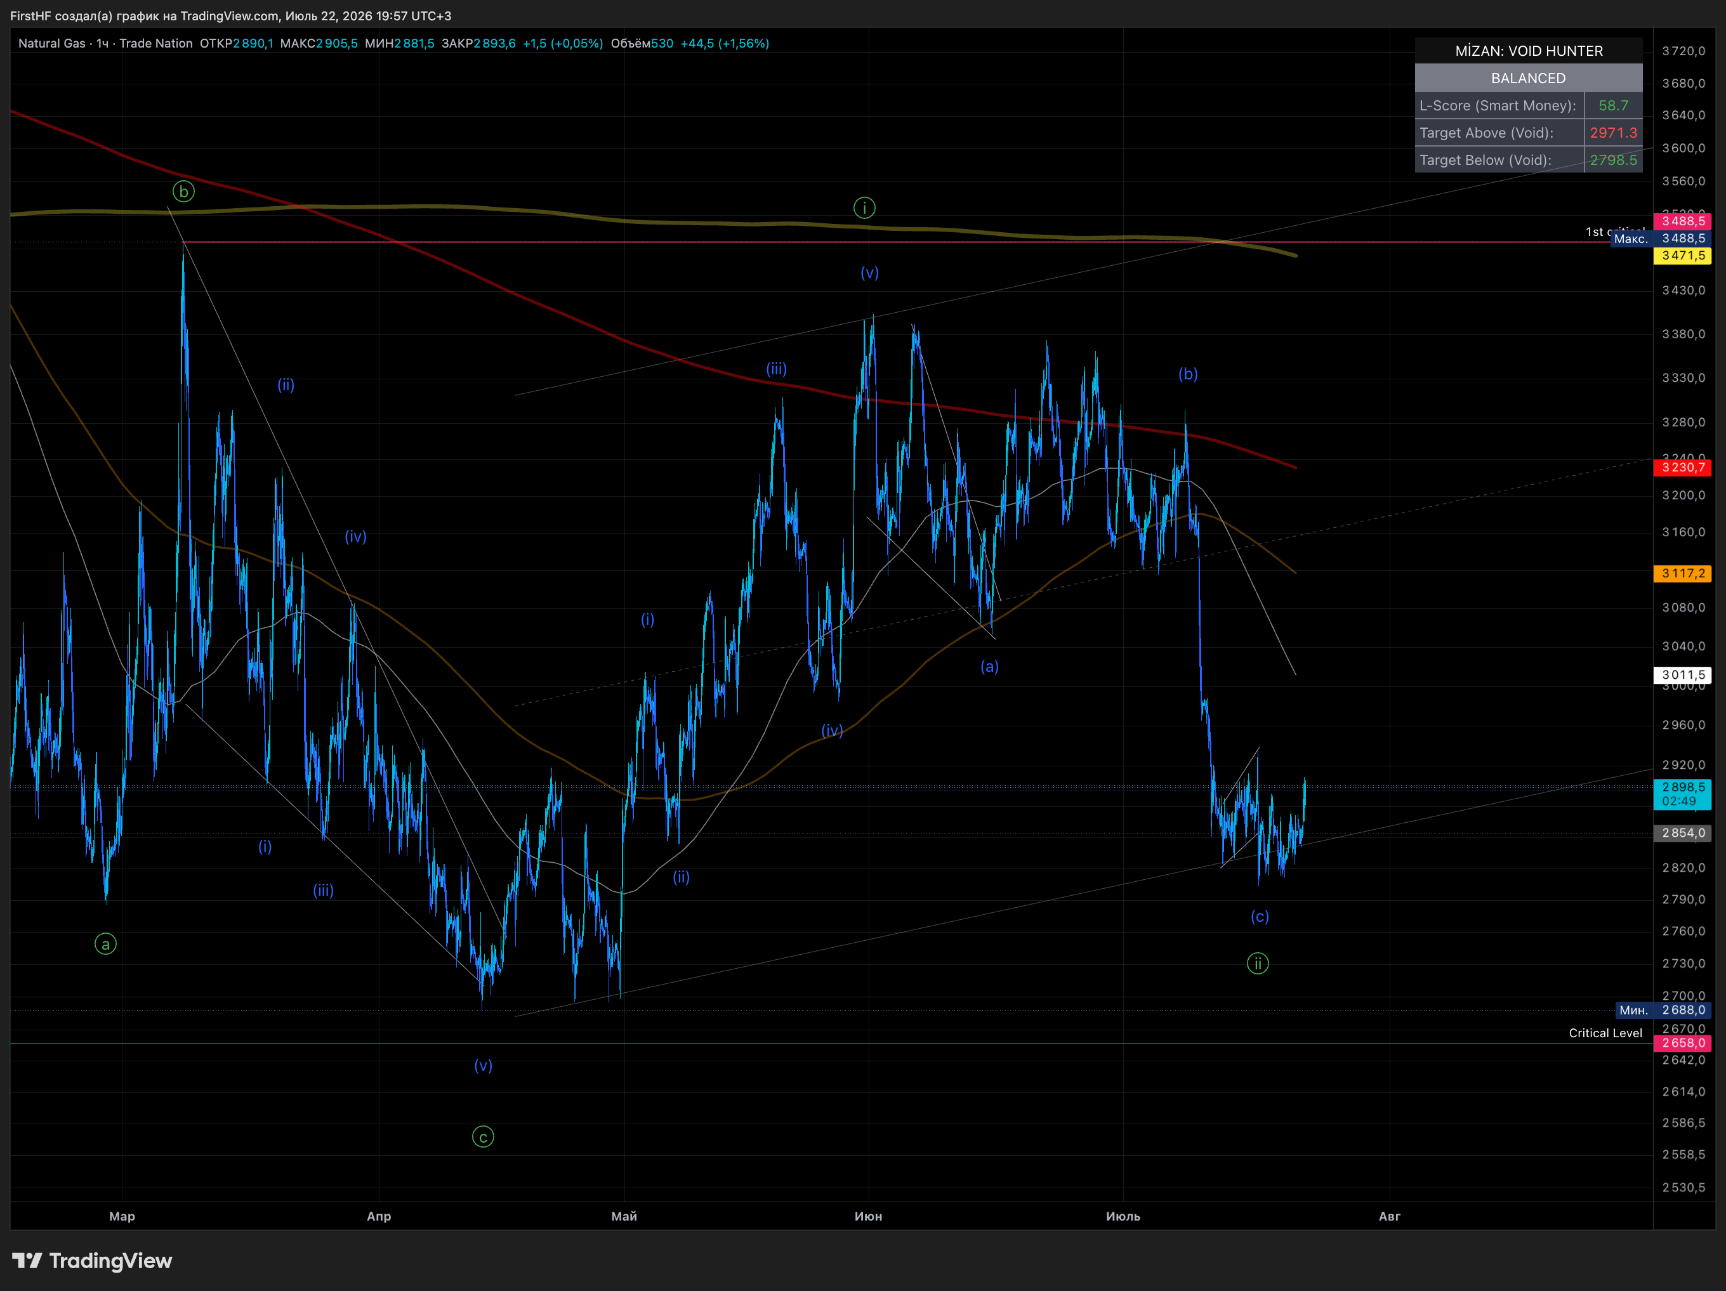This screenshot has width=1726, height=1291.
Task: Click the 'Май' month on time axis
Action: tap(624, 1216)
